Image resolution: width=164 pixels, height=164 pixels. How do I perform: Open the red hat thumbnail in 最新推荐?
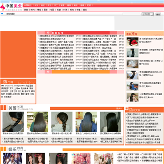click(133, 42)
